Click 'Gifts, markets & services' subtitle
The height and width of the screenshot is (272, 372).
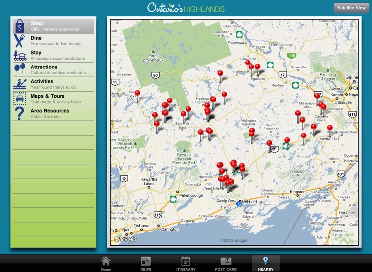(x=55, y=29)
